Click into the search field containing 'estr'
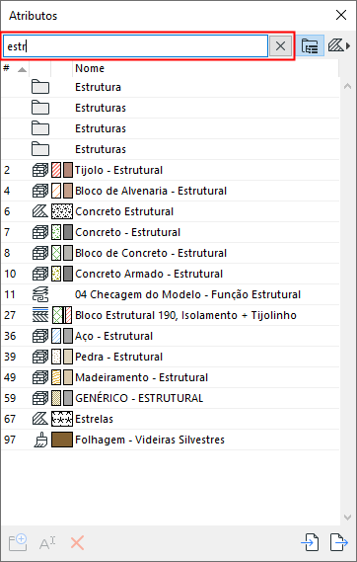Viewport: 357px width, 562px height. pyautogui.click(x=135, y=45)
